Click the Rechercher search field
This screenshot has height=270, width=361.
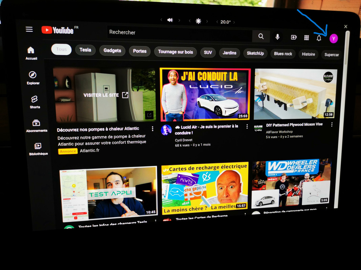tap(180, 34)
